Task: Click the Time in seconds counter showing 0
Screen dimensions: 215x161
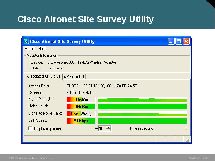Action: click(x=186, y=128)
